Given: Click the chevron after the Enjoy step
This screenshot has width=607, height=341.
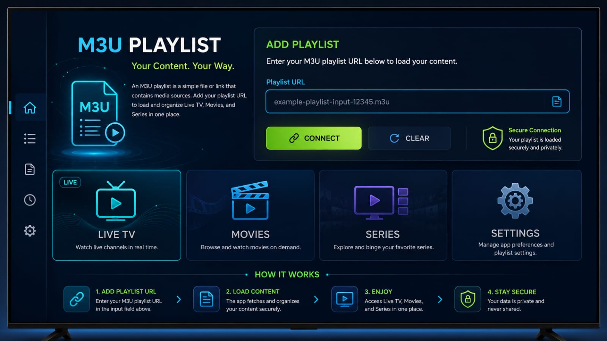Looking at the screenshot, I should click(x=440, y=299).
